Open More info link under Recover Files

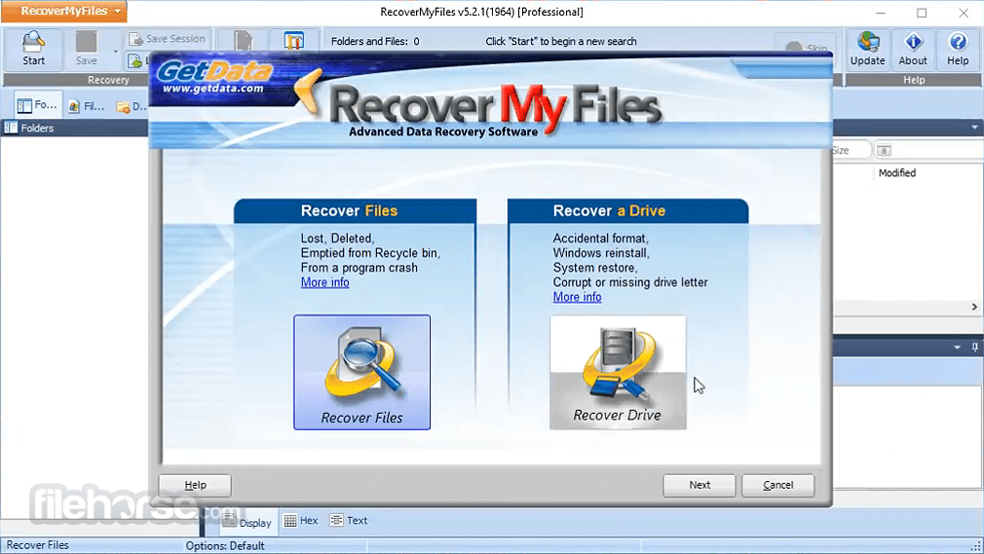pos(325,282)
